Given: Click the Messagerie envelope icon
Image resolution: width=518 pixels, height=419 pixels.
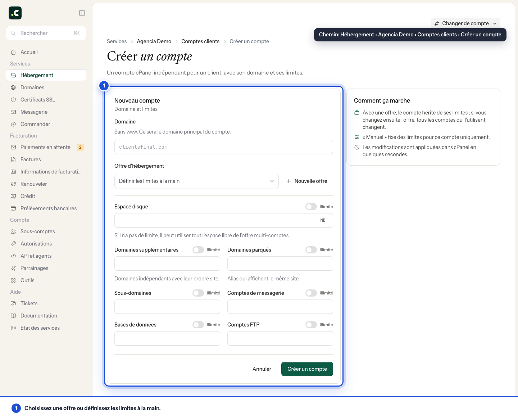Looking at the screenshot, I should coord(13,112).
